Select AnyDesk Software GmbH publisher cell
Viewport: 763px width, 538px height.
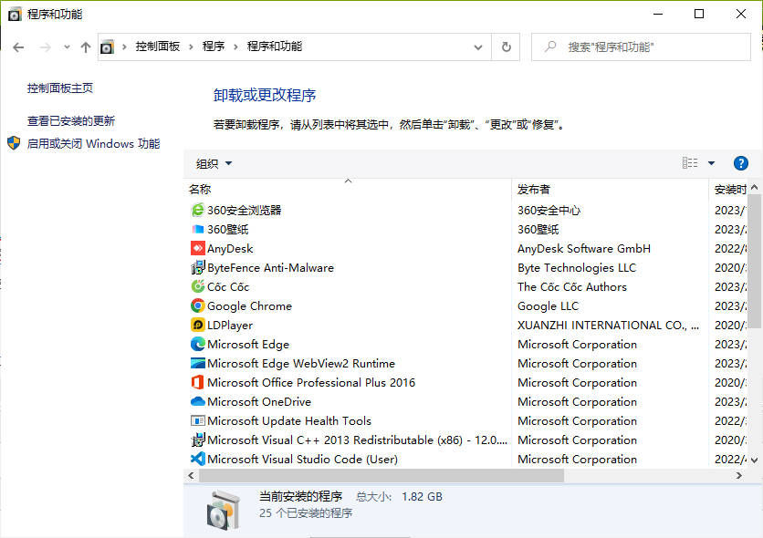pyautogui.click(x=584, y=248)
